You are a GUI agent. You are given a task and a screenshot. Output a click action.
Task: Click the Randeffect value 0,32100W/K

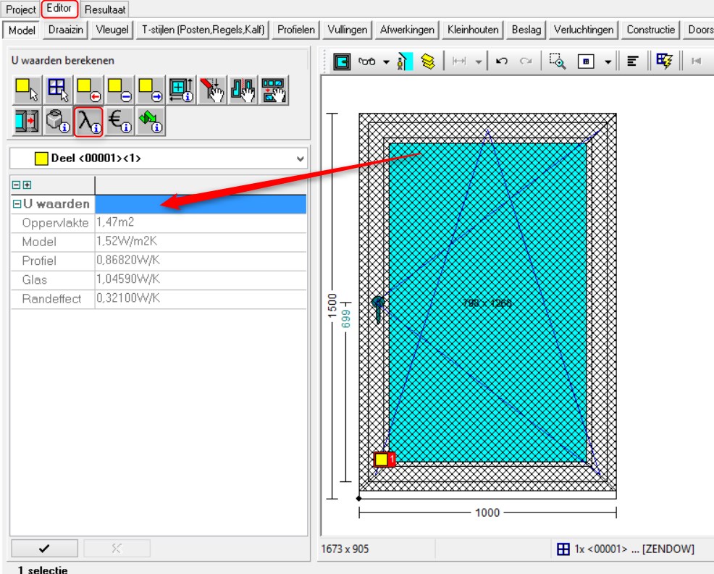pyautogui.click(x=128, y=299)
